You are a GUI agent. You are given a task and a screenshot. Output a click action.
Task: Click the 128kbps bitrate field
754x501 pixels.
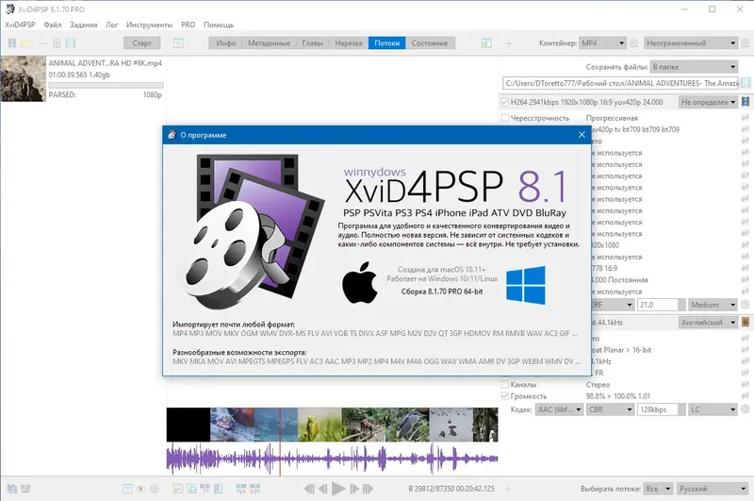[x=657, y=409]
